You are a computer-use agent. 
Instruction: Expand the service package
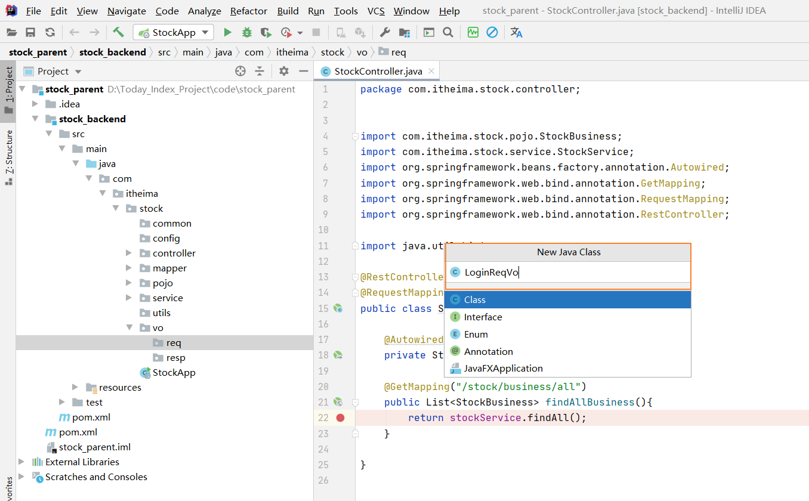tap(129, 298)
